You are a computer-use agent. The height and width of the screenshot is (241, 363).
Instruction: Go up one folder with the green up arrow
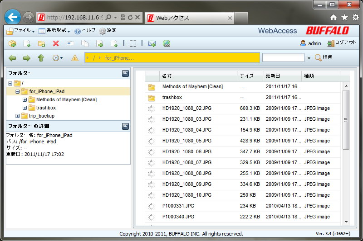coord(41,58)
